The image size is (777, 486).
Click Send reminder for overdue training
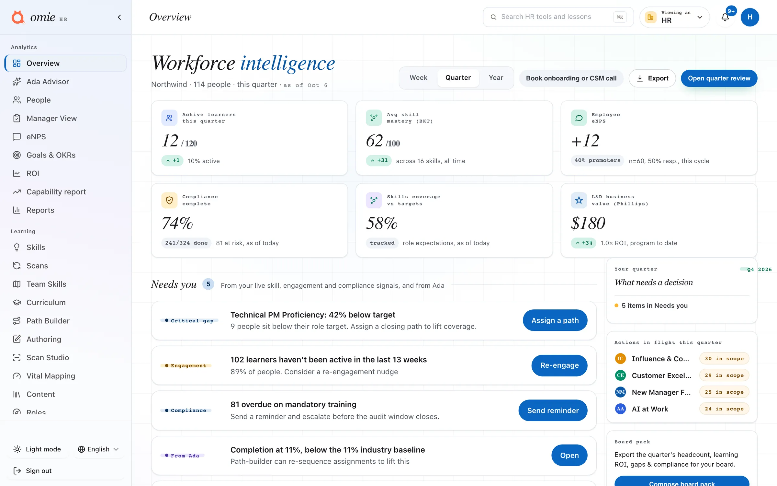tap(553, 410)
